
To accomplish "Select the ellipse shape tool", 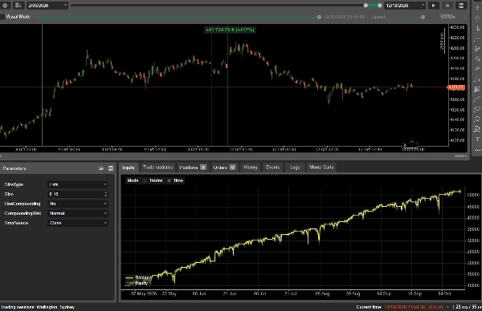I will [x=477, y=109].
